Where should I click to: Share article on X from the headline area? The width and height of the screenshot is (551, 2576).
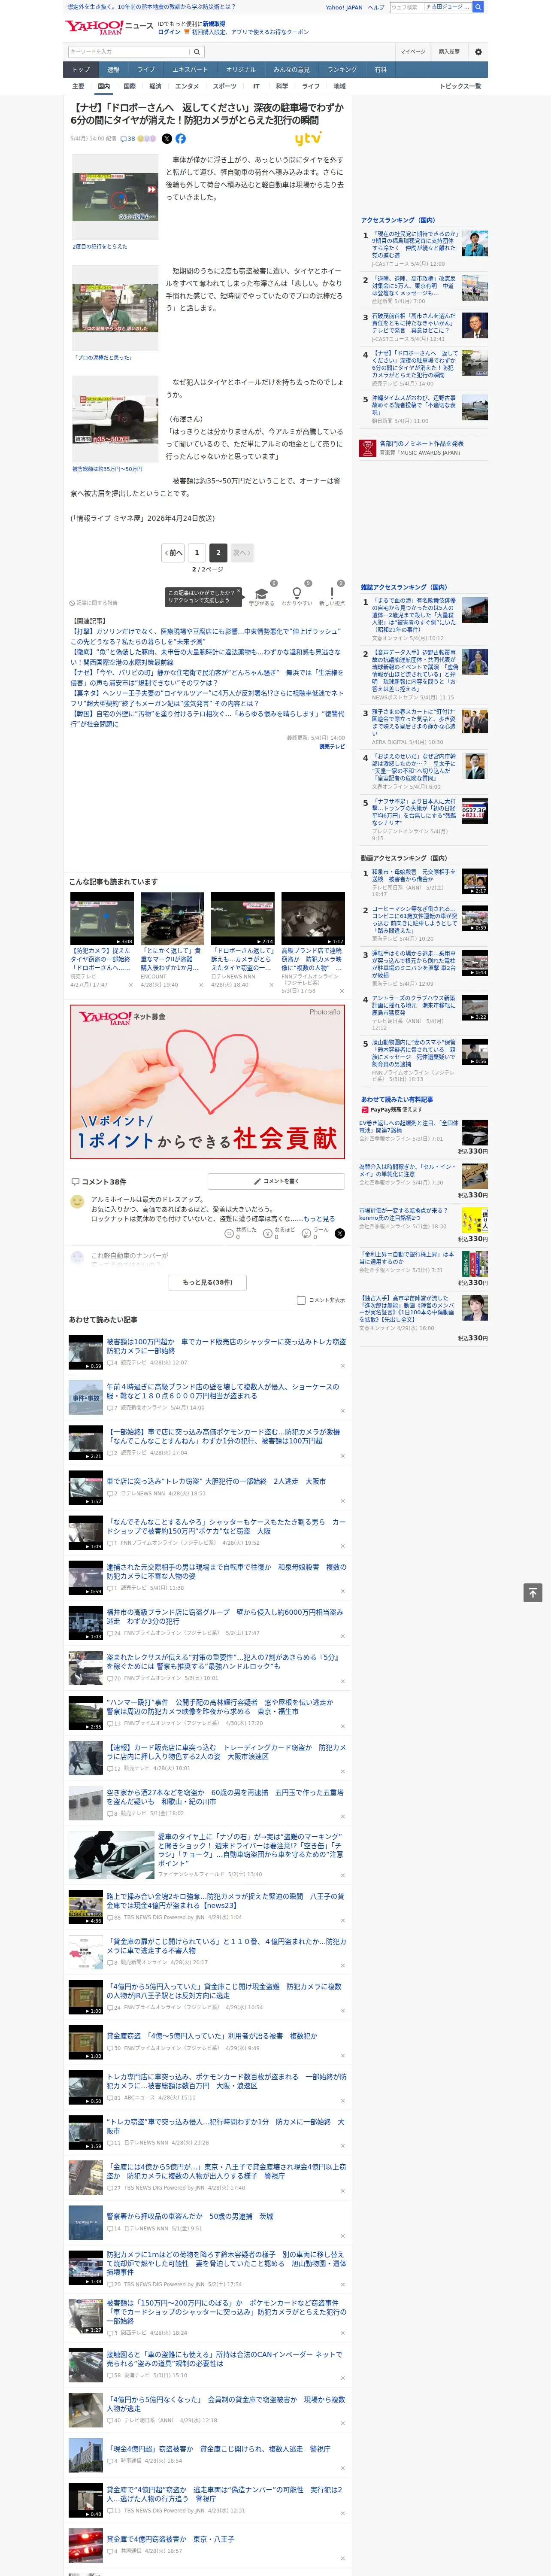167,139
